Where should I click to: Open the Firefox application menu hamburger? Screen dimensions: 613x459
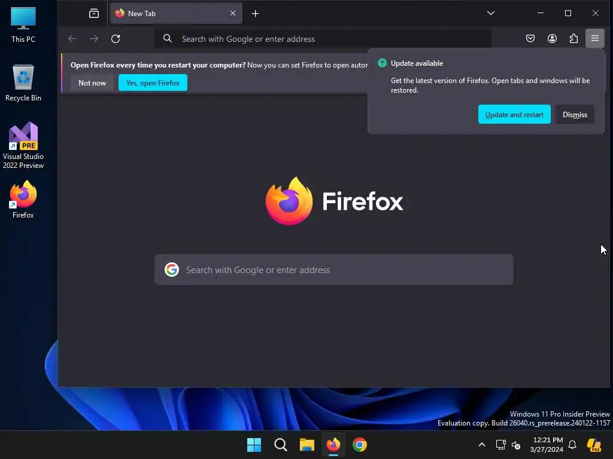(594, 38)
